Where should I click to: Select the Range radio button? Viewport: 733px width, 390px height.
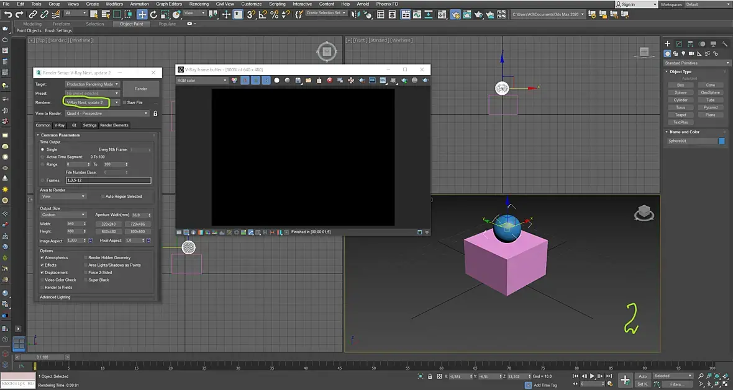(x=42, y=164)
